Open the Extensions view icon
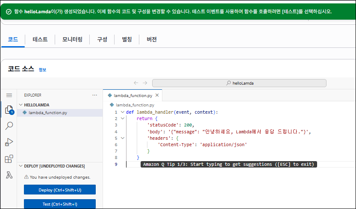 click(x=9, y=159)
